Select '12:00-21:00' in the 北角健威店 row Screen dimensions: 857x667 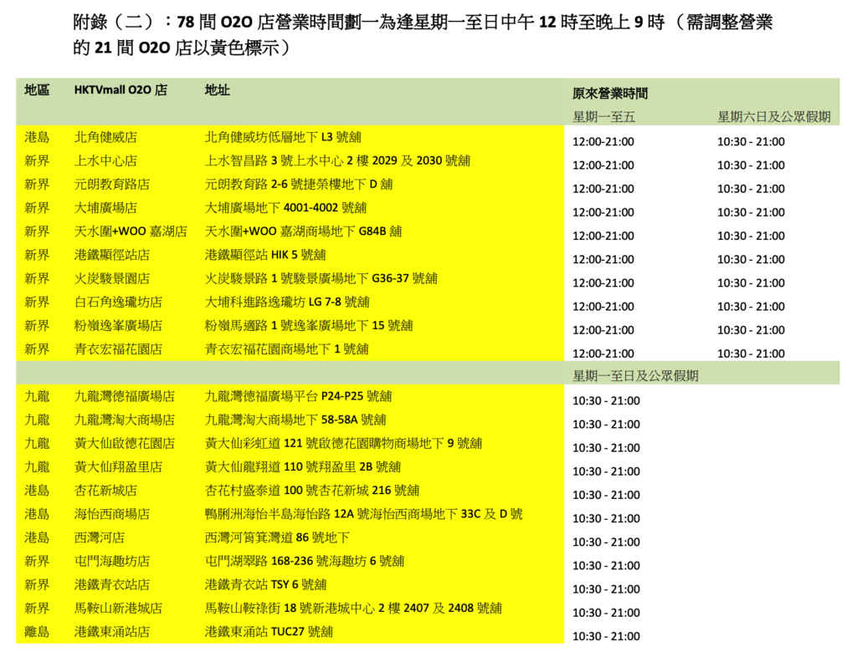click(603, 141)
